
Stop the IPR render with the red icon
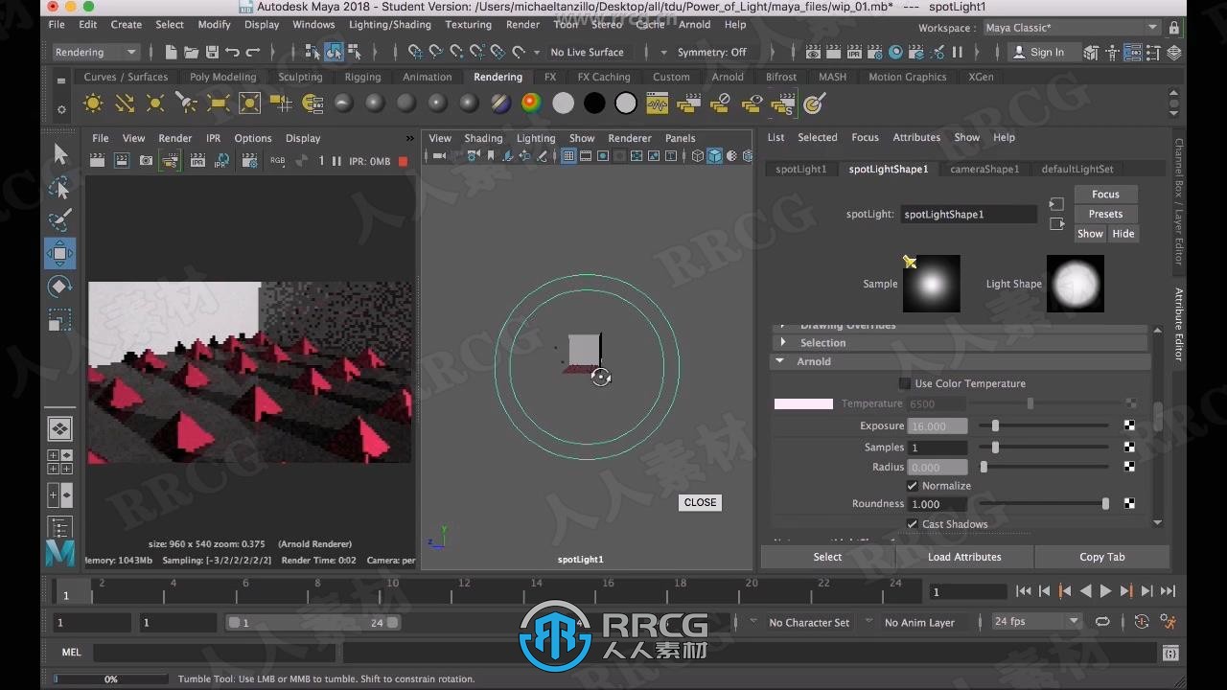tap(403, 161)
